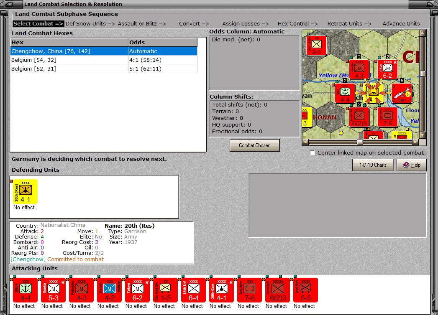Click the map scroll left arrow
This screenshot has width=438, height=315.
pyautogui.click(x=305, y=142)
